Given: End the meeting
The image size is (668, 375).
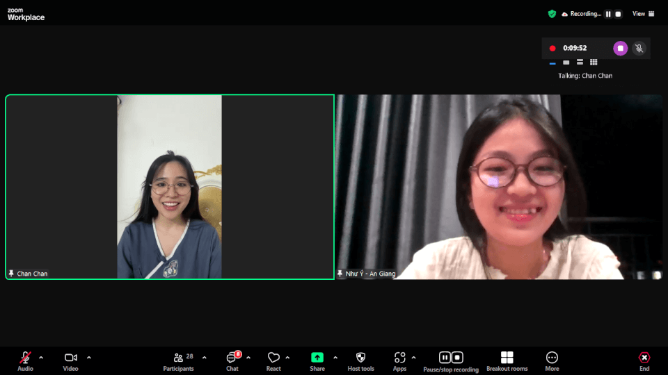Looking at the screenshot, I should pyautogui.click(x=644, y=361).
